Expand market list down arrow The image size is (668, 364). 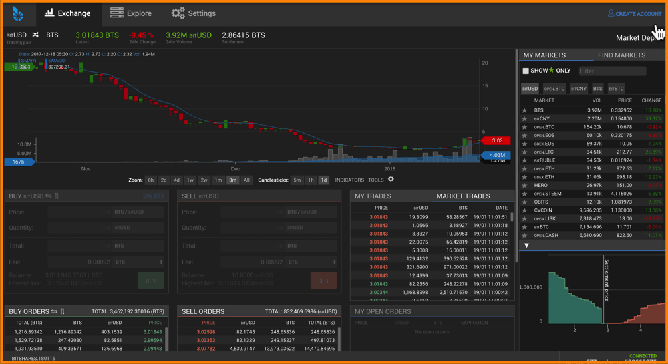[x=526, y=246]
